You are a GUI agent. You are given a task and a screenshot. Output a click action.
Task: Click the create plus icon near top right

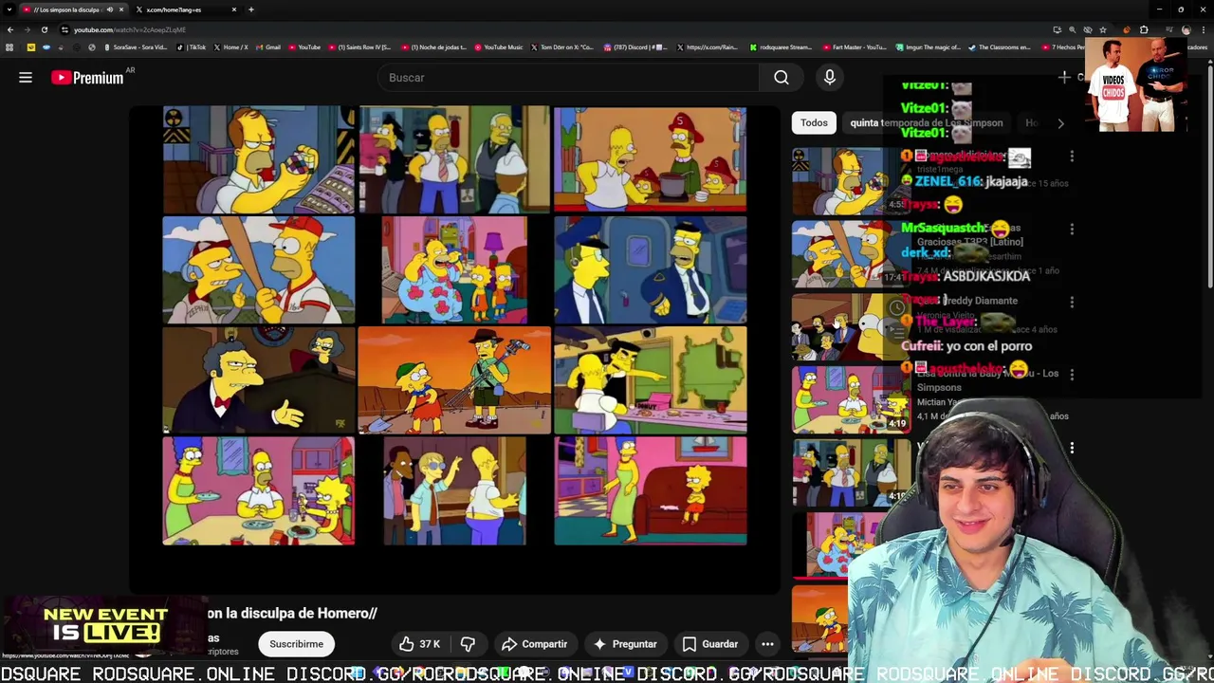(1064, 78)
